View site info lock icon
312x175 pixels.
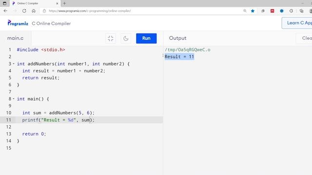pyautogui.click(x=44, y=11)
